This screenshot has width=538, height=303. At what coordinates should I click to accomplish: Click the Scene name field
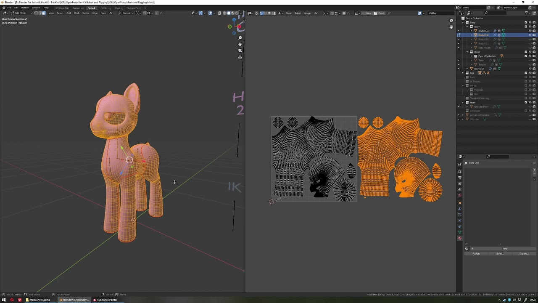pyautogui.click(x=474, y=8)
